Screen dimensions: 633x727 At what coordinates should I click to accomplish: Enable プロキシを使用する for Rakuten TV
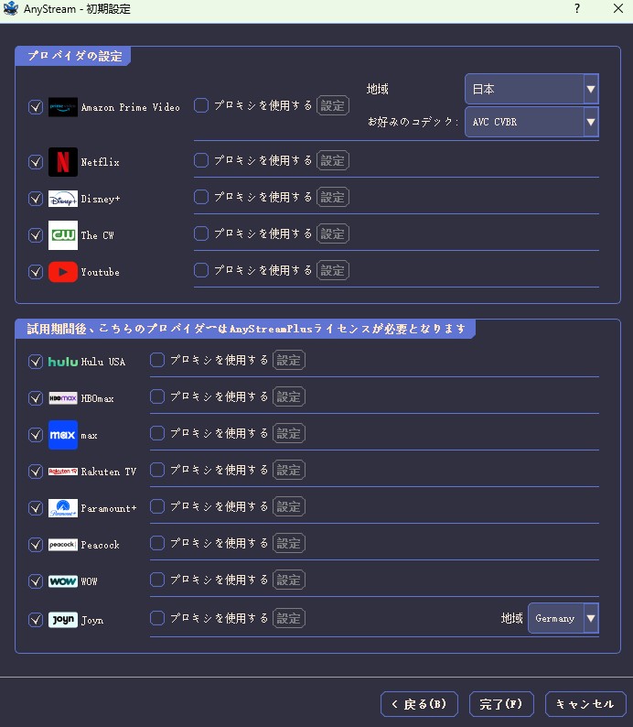pos(157,470)
